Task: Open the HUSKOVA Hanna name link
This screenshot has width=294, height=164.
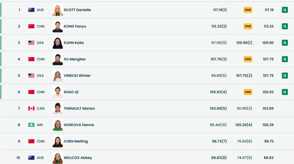Action: coord(79,125)
